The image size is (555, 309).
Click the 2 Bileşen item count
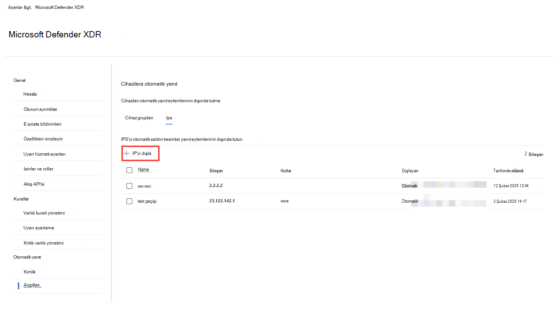click(x=534, y=154)
